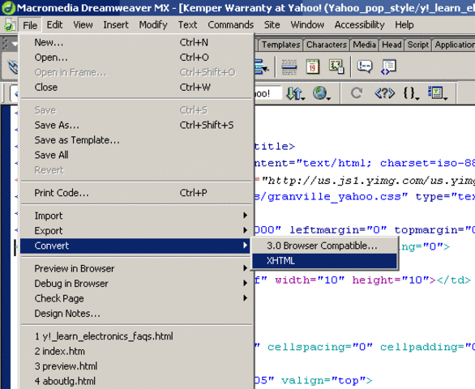Select Save As... menu entry
This screenshot has height=389, width=475.
136,125
